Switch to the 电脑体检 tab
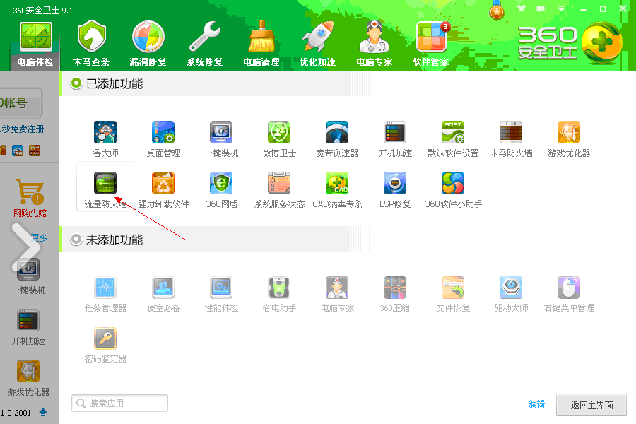 (35, 45)
